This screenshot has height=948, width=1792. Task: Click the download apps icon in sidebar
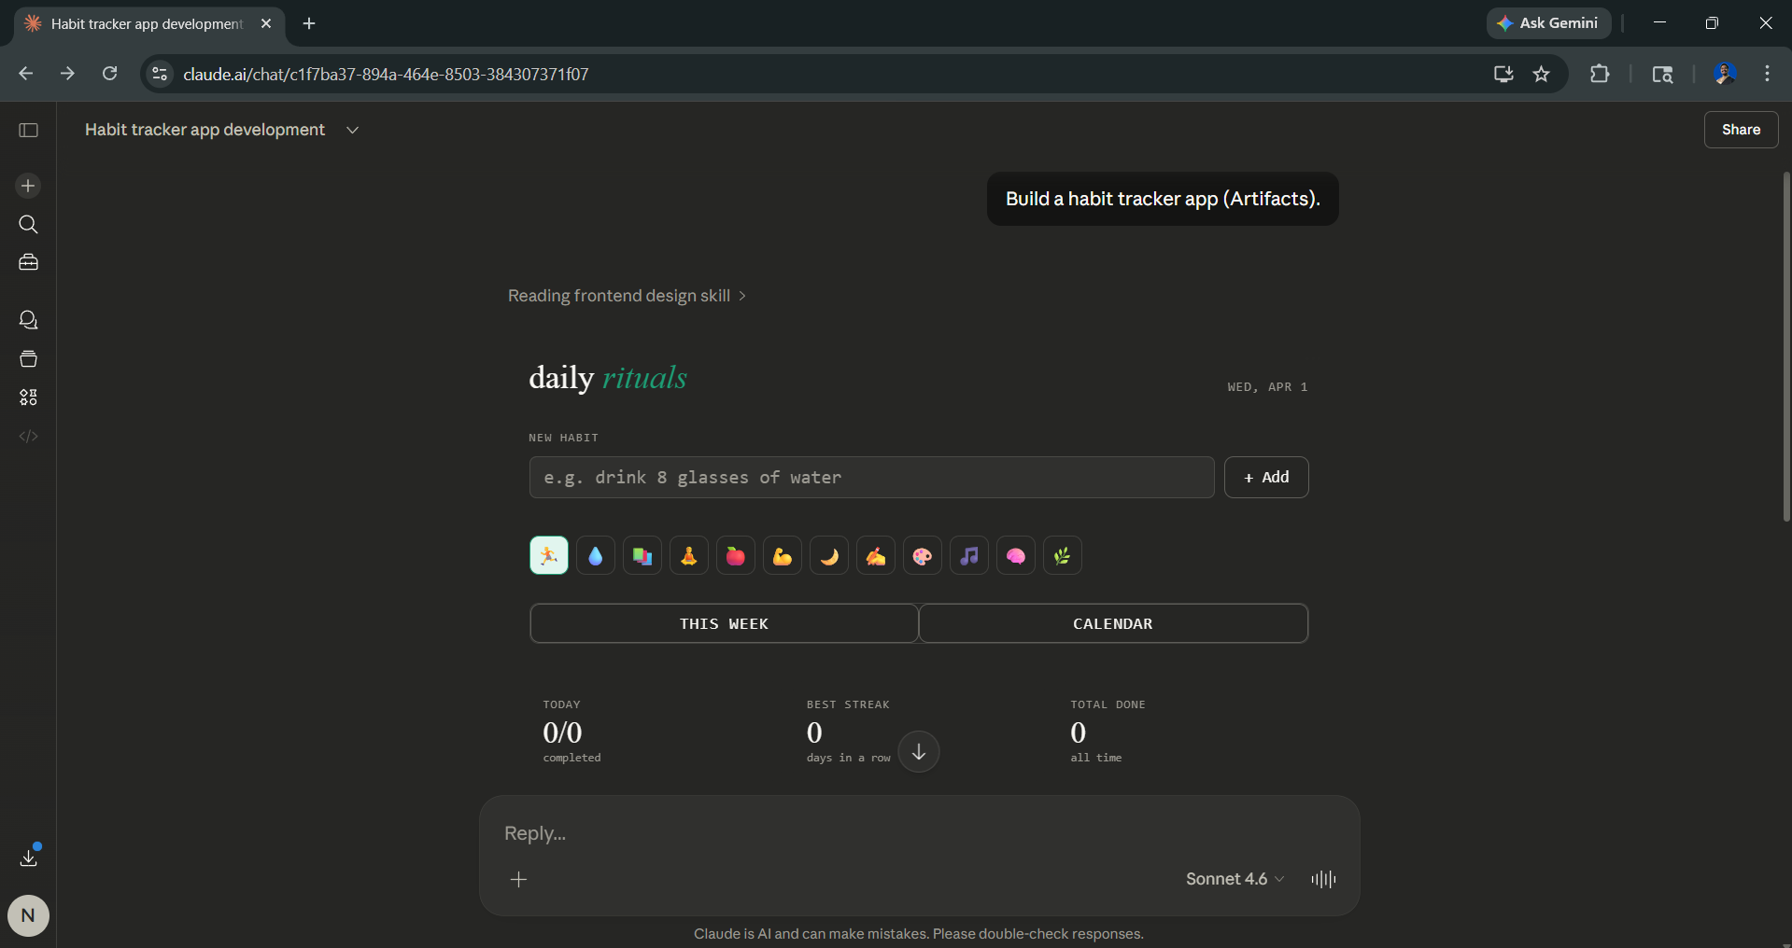pos(28,857)
